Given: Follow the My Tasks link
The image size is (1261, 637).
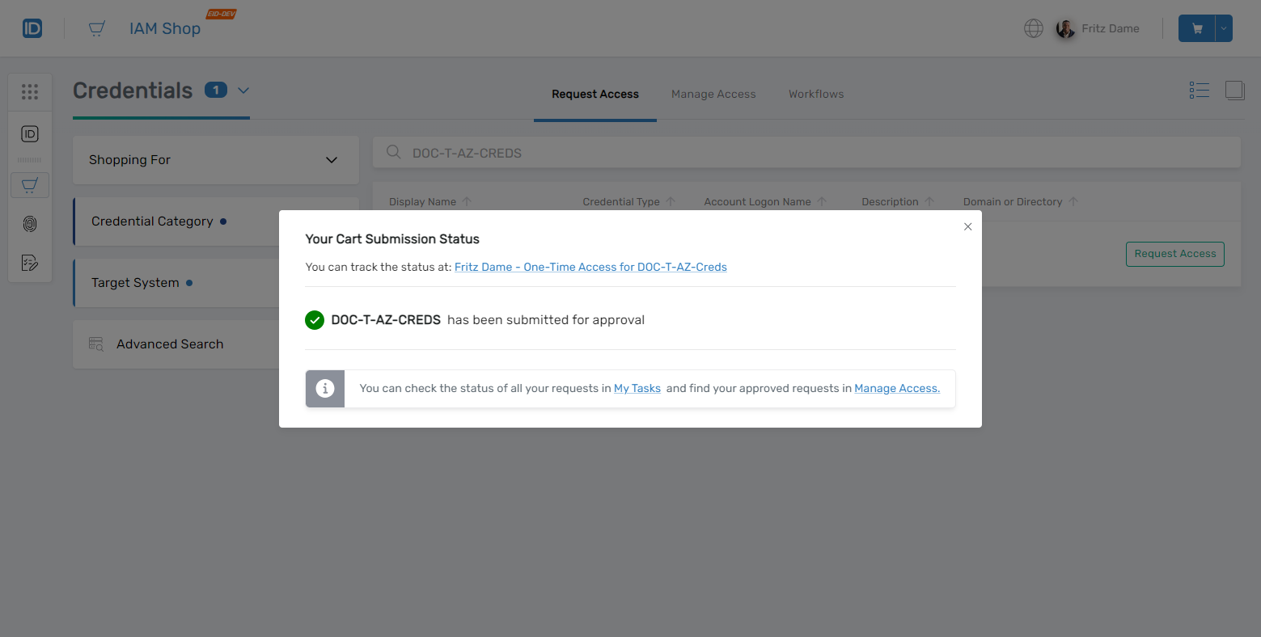Looking at the screenshot, I should tap(637, 388).
